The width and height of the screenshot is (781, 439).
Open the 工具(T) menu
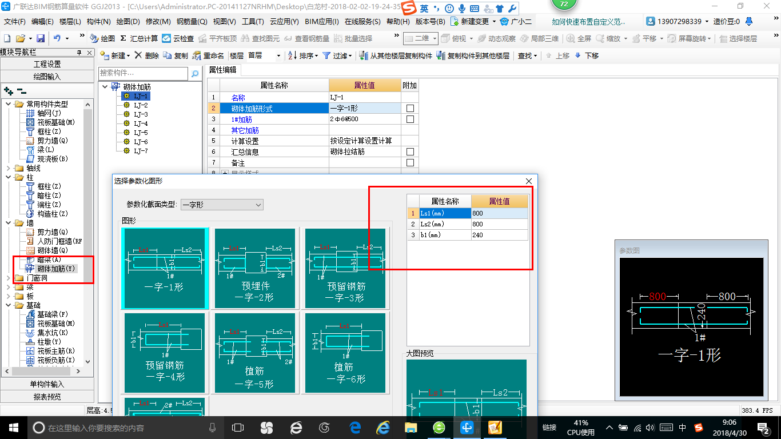[253, 21]
